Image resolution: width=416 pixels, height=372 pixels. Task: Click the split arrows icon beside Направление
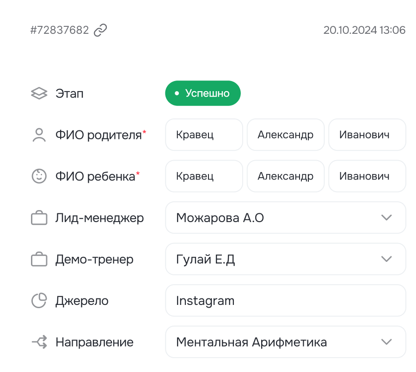39,342
